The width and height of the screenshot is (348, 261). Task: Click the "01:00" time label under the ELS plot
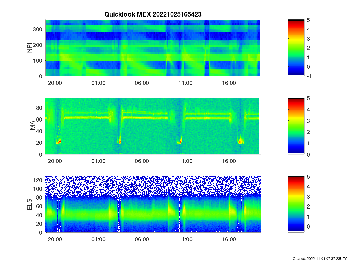tap(98, 240)
